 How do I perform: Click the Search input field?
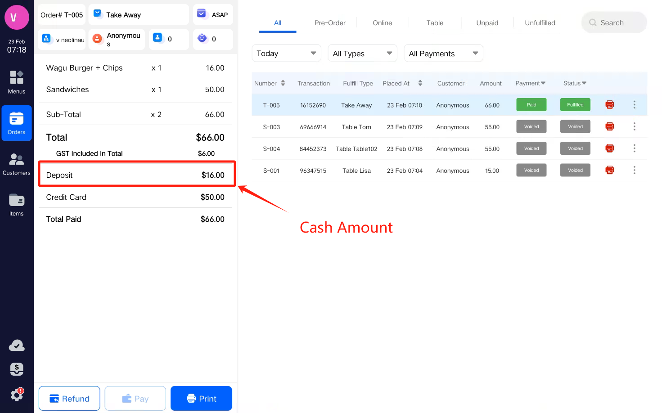pyautogui.click(x=614, y=22)
